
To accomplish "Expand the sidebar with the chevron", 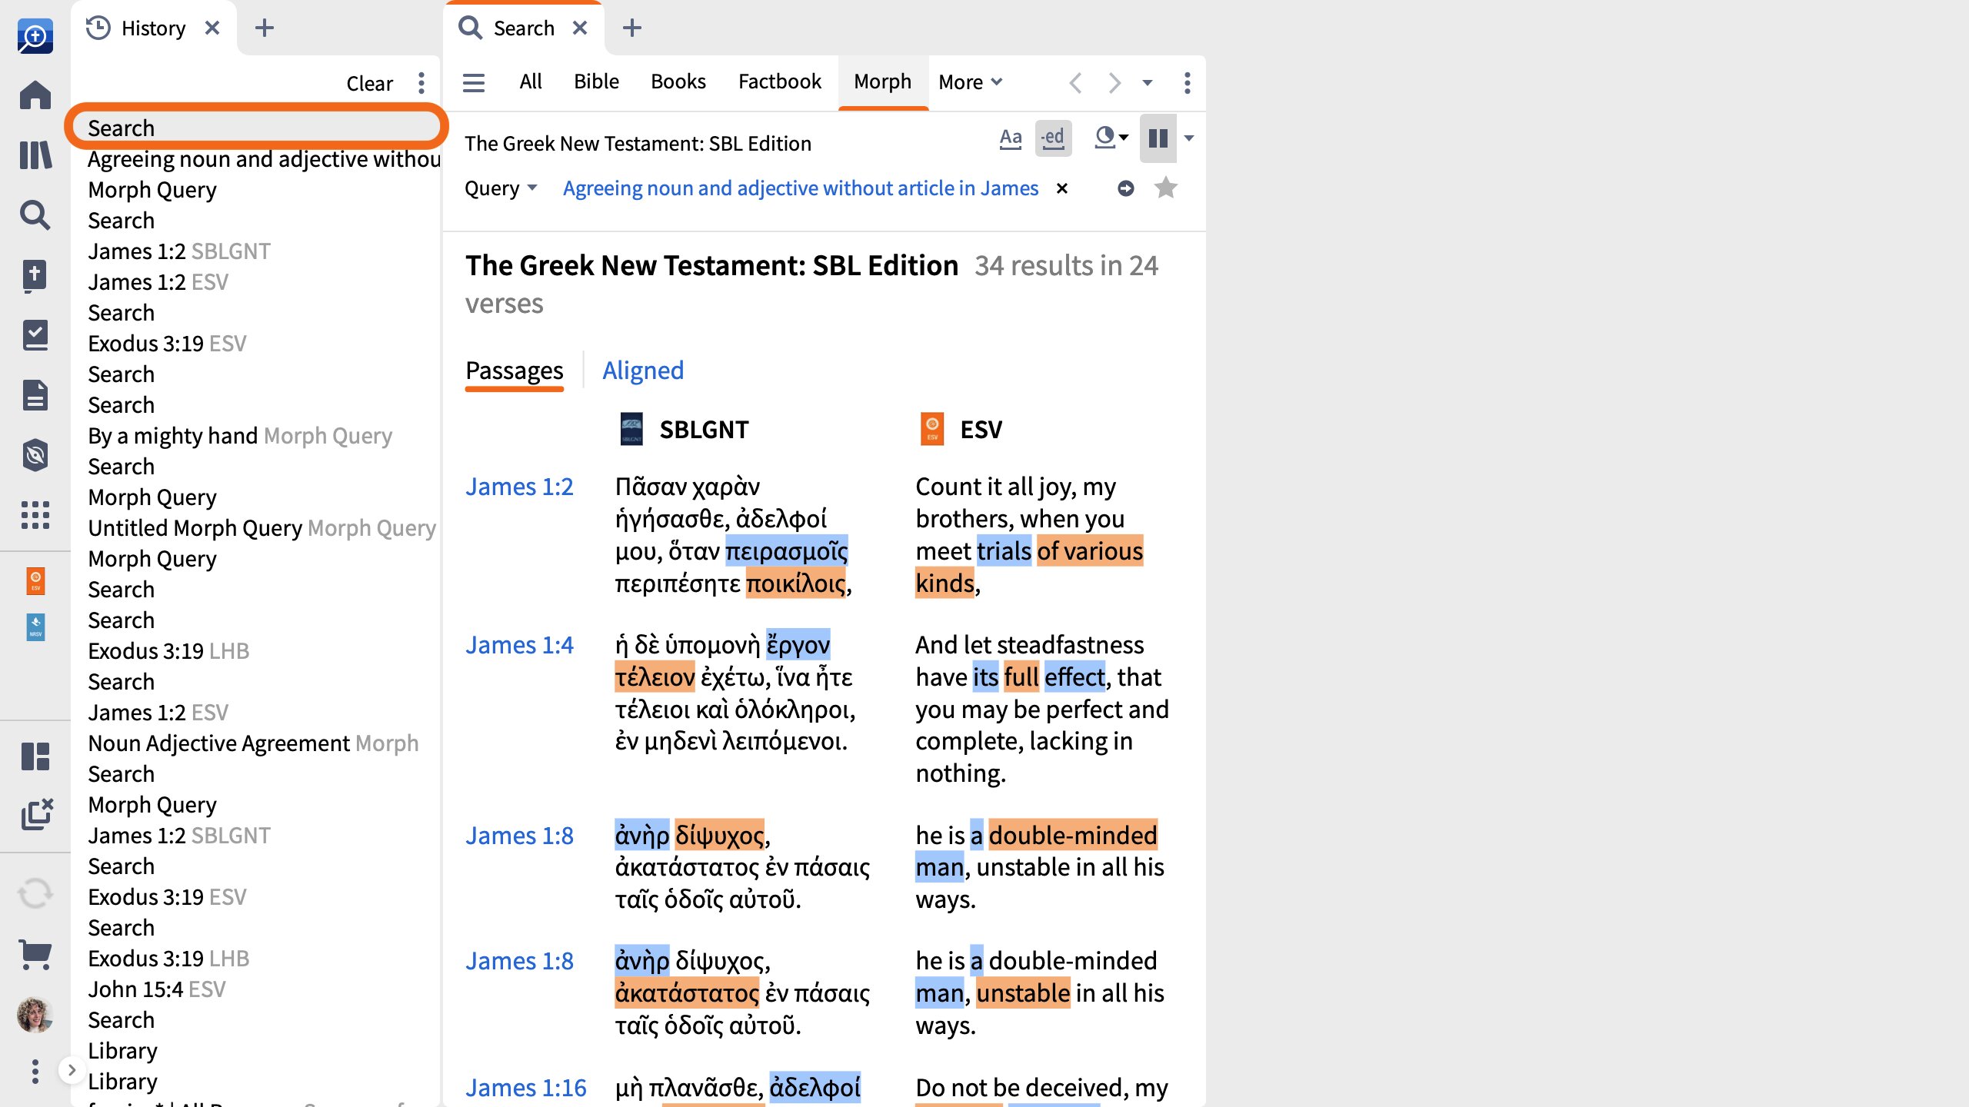I will click(x=72, y=1069).
